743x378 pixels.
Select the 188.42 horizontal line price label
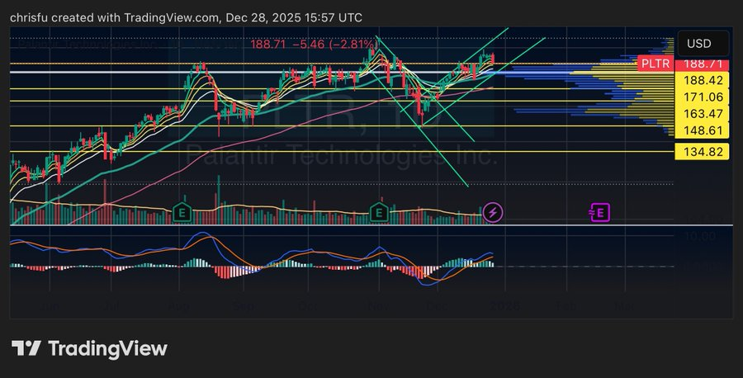tap(703, 81)
